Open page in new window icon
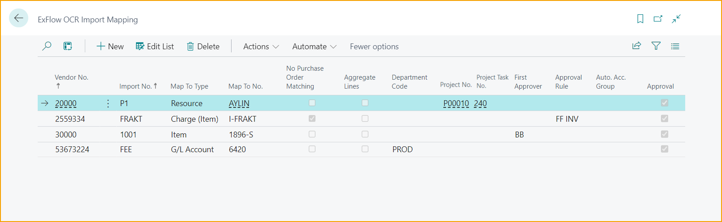This screenshot has height=222, width=722. click(658, 19)
